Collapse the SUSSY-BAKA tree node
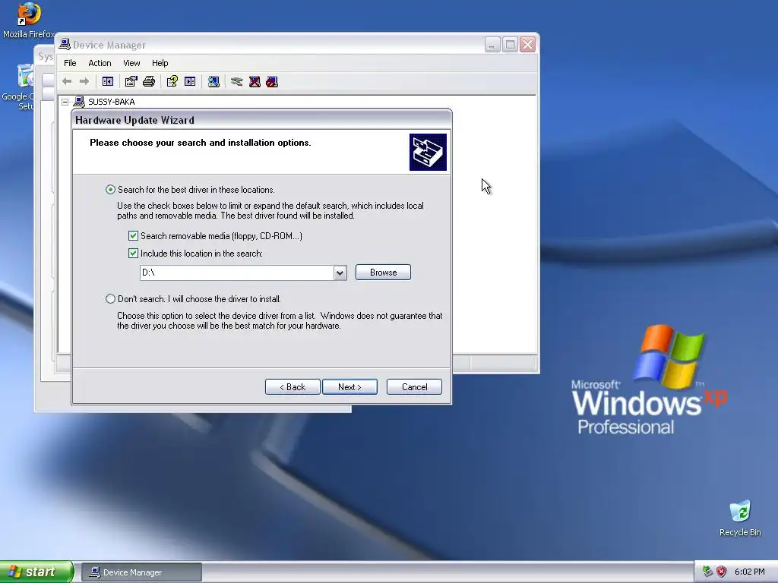This screenshot has height=583, width=778. (x=65, y=102)
